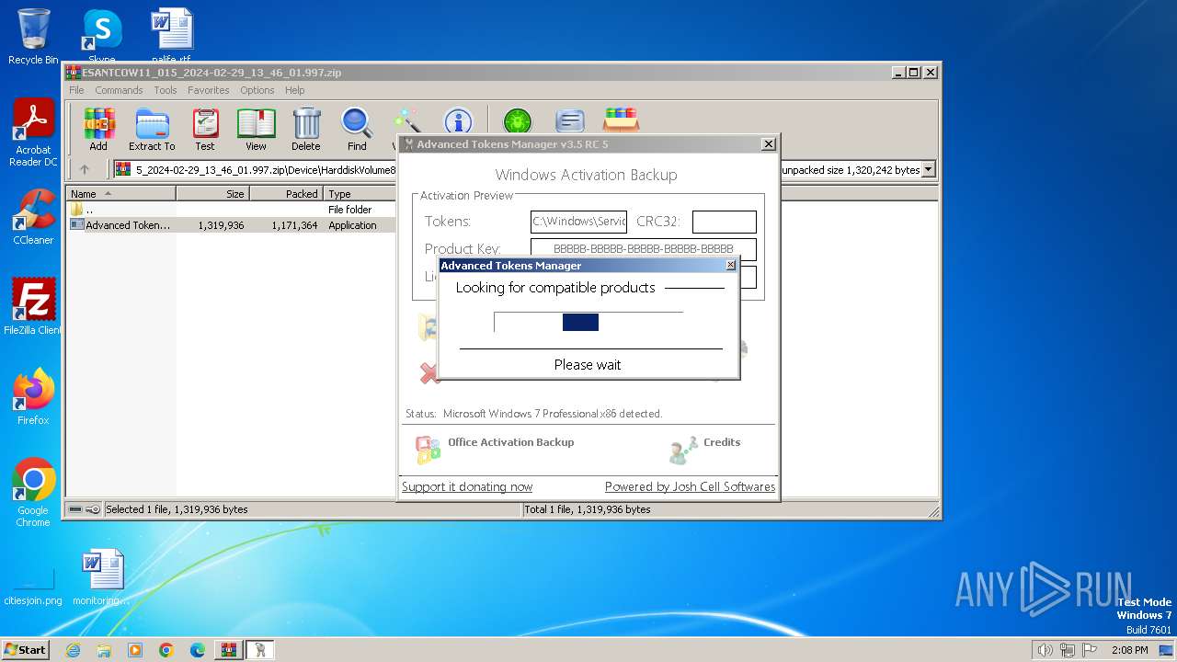Switch to WinRAR taskbar button
Viewport: 1177px width, 662px height.
point(228,650)
